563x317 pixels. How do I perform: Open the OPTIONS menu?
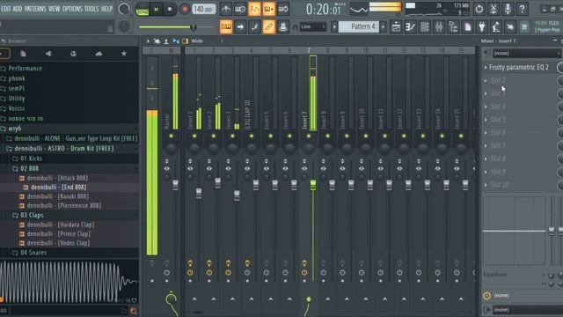(72, 9)
